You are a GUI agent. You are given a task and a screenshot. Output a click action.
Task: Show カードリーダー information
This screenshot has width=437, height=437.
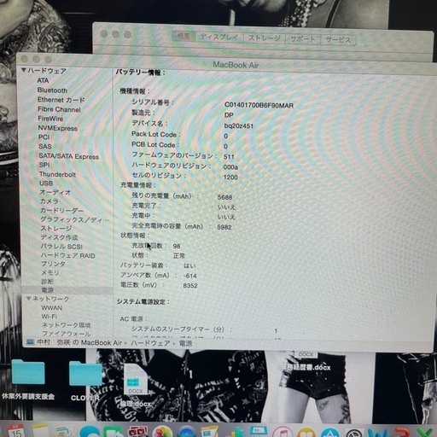[x=61, y=211]
